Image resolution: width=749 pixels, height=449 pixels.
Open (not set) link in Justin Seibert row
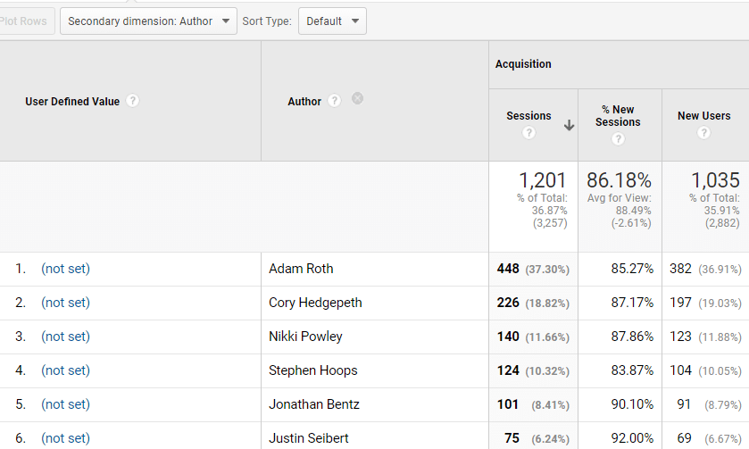(65, 438)
